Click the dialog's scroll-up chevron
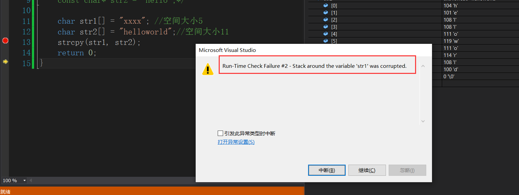 423,66
